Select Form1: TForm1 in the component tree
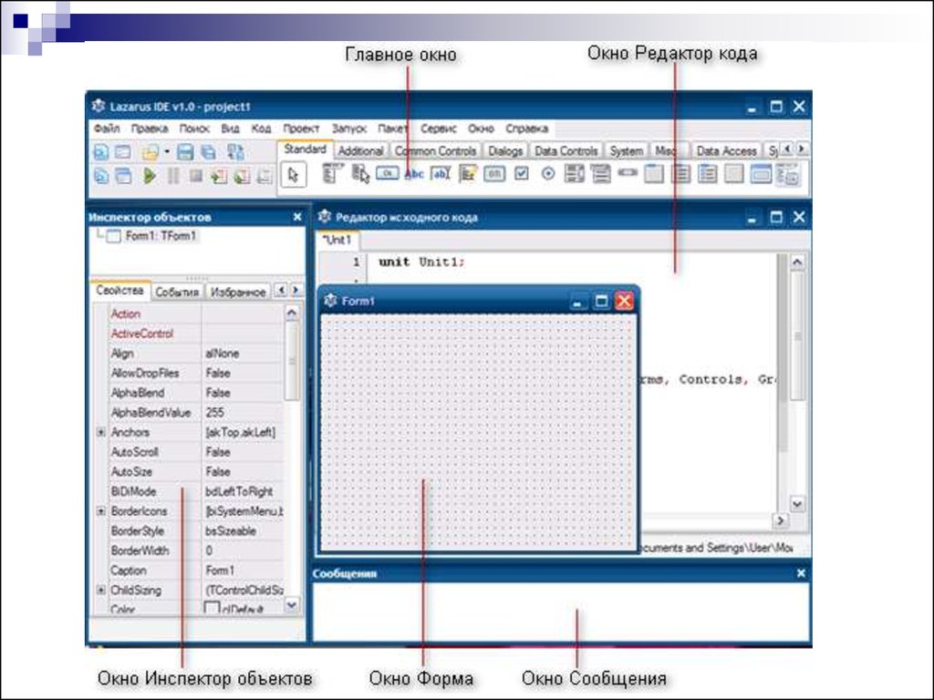The height and width of the screenshot is (700, 934). [x=161, y=236]
